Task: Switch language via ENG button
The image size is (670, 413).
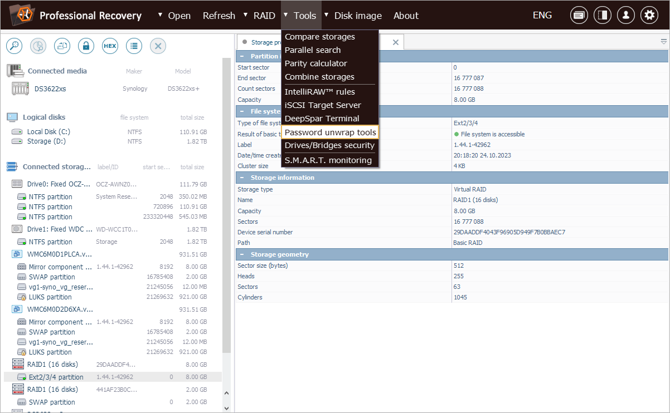Action: pyautogui.click(x=542, y=16)
